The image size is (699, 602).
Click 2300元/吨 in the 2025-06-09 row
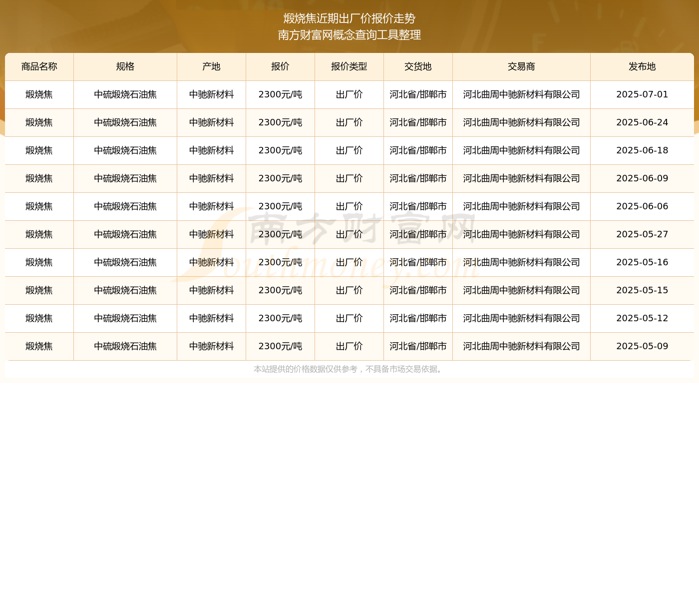(281, 178)
